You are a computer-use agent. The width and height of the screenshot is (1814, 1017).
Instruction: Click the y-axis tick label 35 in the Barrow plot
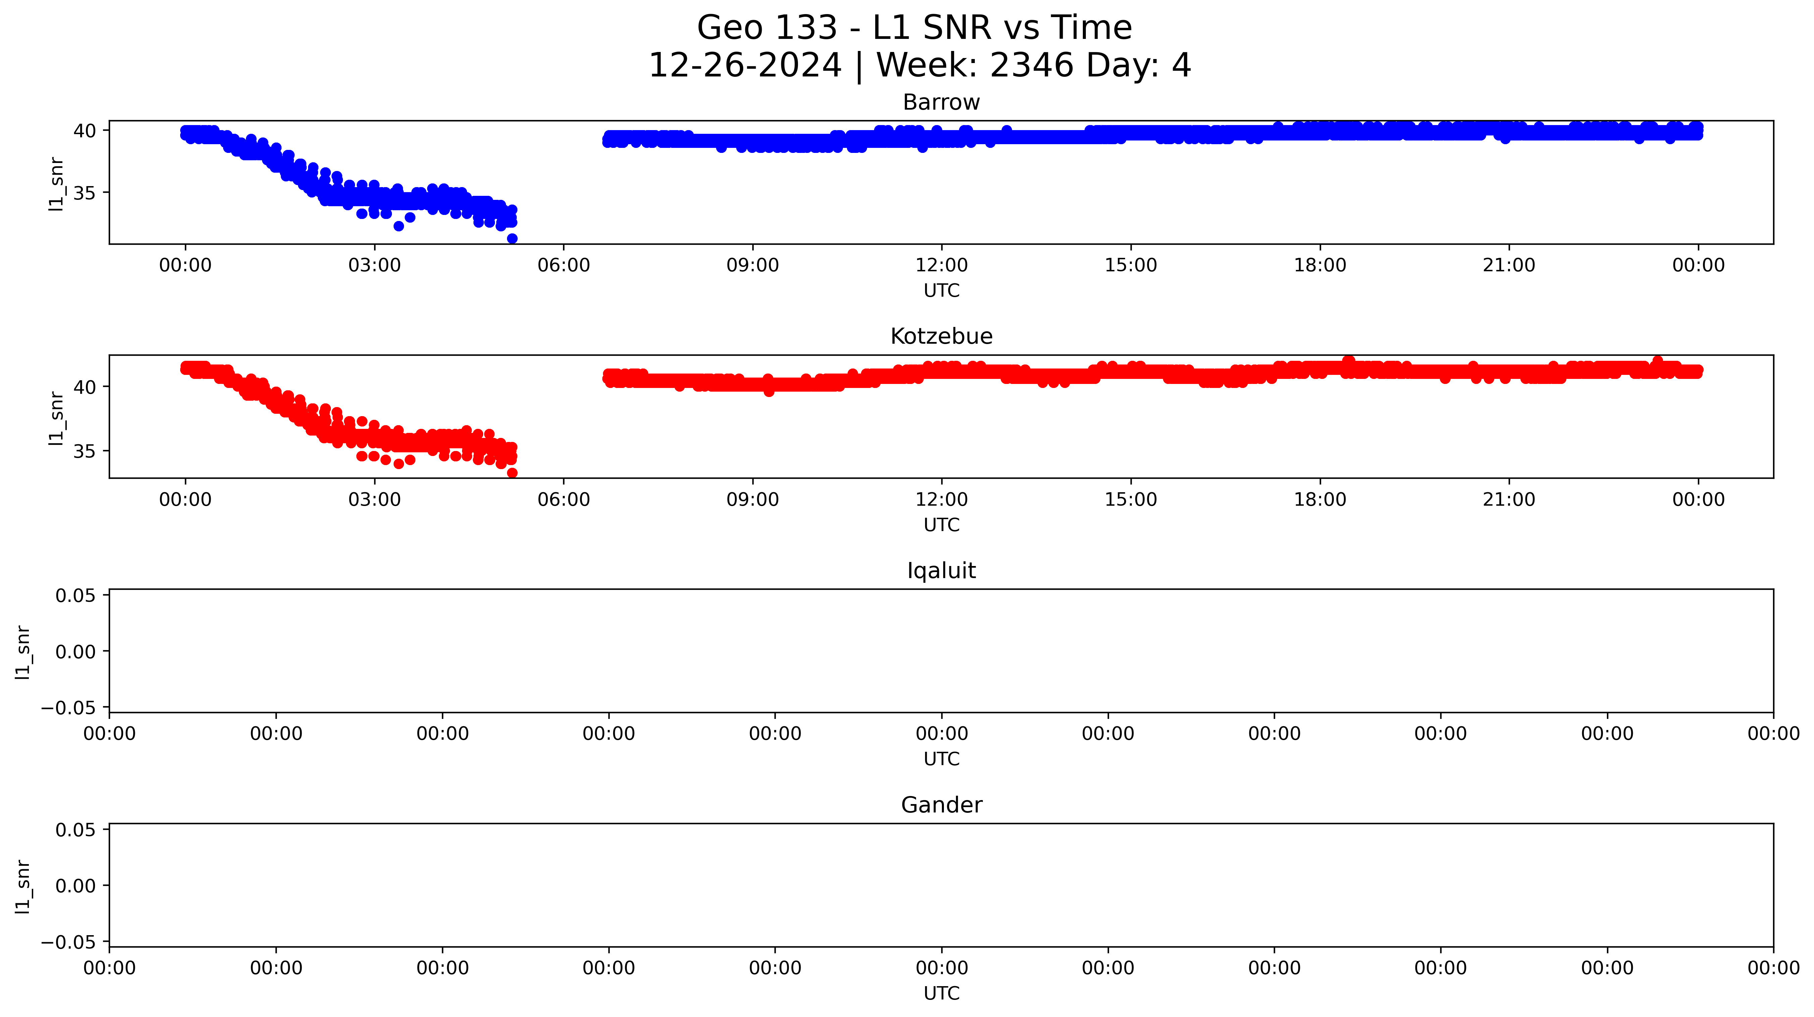click(x=84, y=193)
